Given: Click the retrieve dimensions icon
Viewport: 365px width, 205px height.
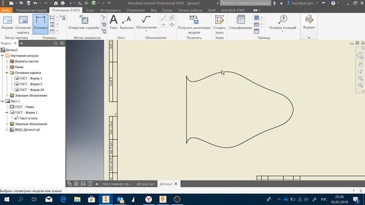Looking at the screenshot, I should (x=63, y=18).
